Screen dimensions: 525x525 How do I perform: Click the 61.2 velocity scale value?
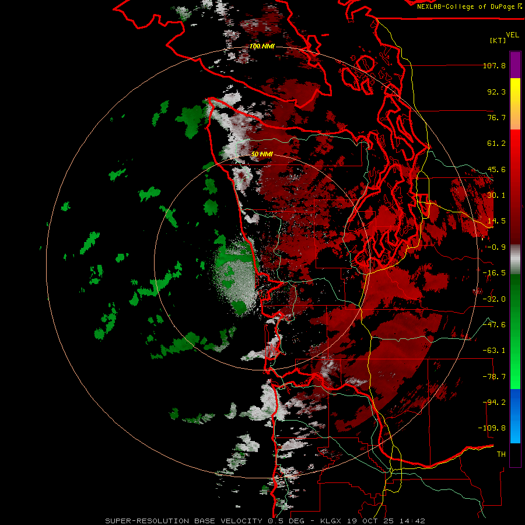point(496,143)
